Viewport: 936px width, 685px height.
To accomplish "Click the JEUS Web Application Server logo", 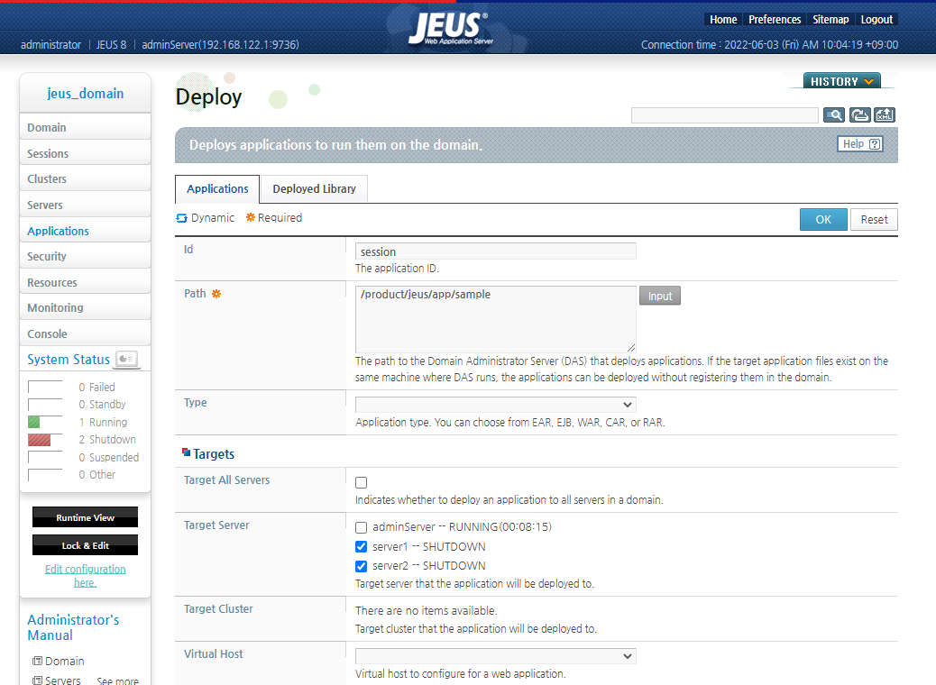I will (451, 28).
